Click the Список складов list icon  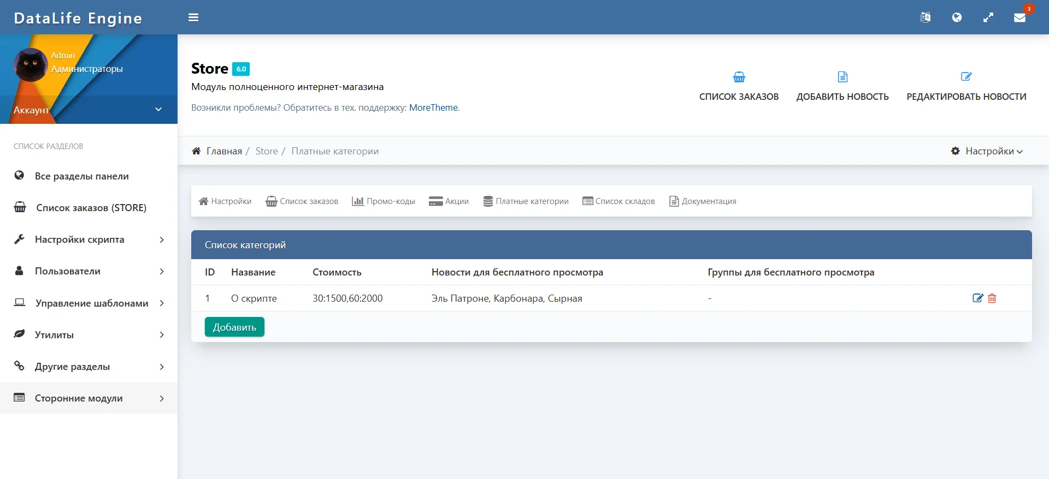(x=588, y=201)
